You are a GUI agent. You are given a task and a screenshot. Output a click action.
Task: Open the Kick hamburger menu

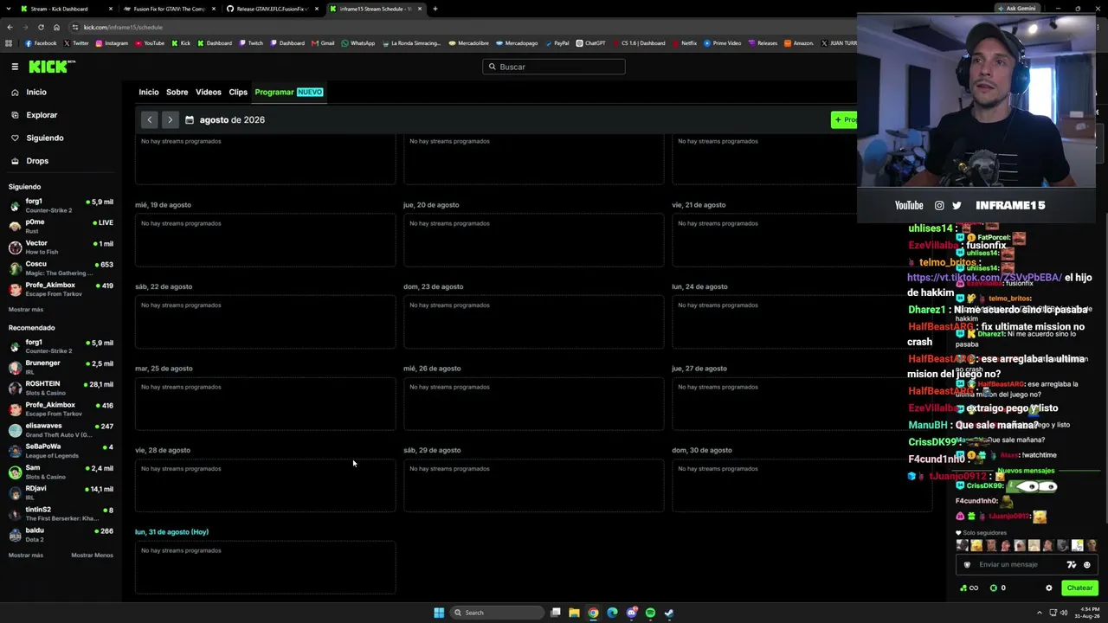[x=15, y=67]
